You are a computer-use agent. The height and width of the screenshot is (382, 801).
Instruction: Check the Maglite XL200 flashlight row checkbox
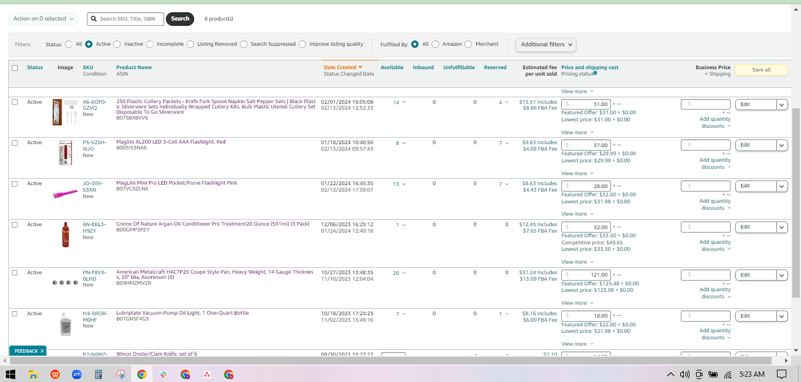point(15,142)
